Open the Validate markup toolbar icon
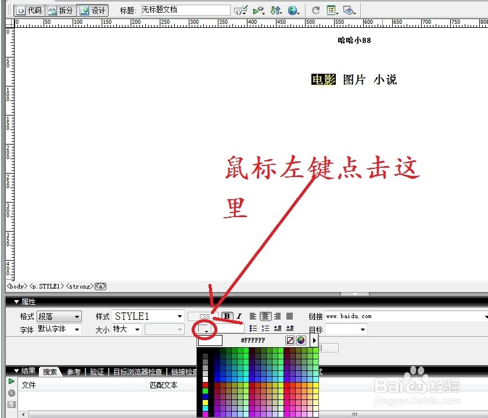Screen dimensions: 488x418 241,10
